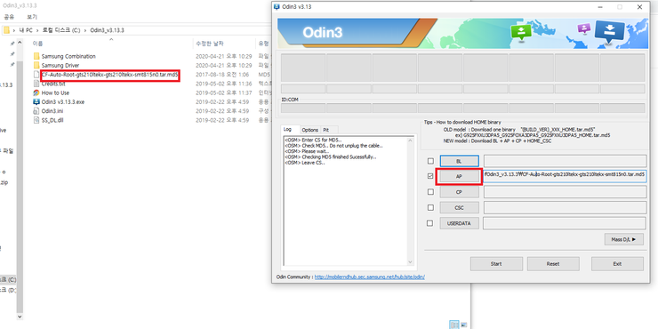Click the USERDATA file path field
This screenshot has height=329, width=658.
[565, 223]
